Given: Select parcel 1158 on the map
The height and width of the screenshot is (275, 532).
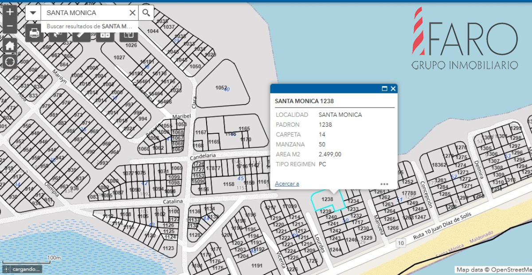Looking at the screenshot, I should pos(228,184).
